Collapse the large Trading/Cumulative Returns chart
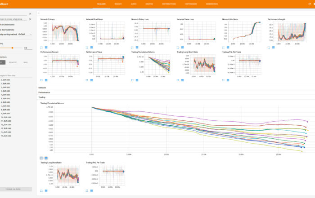This screenshot has height=198, width=315. pyautogui.click(x=41, y=158)
